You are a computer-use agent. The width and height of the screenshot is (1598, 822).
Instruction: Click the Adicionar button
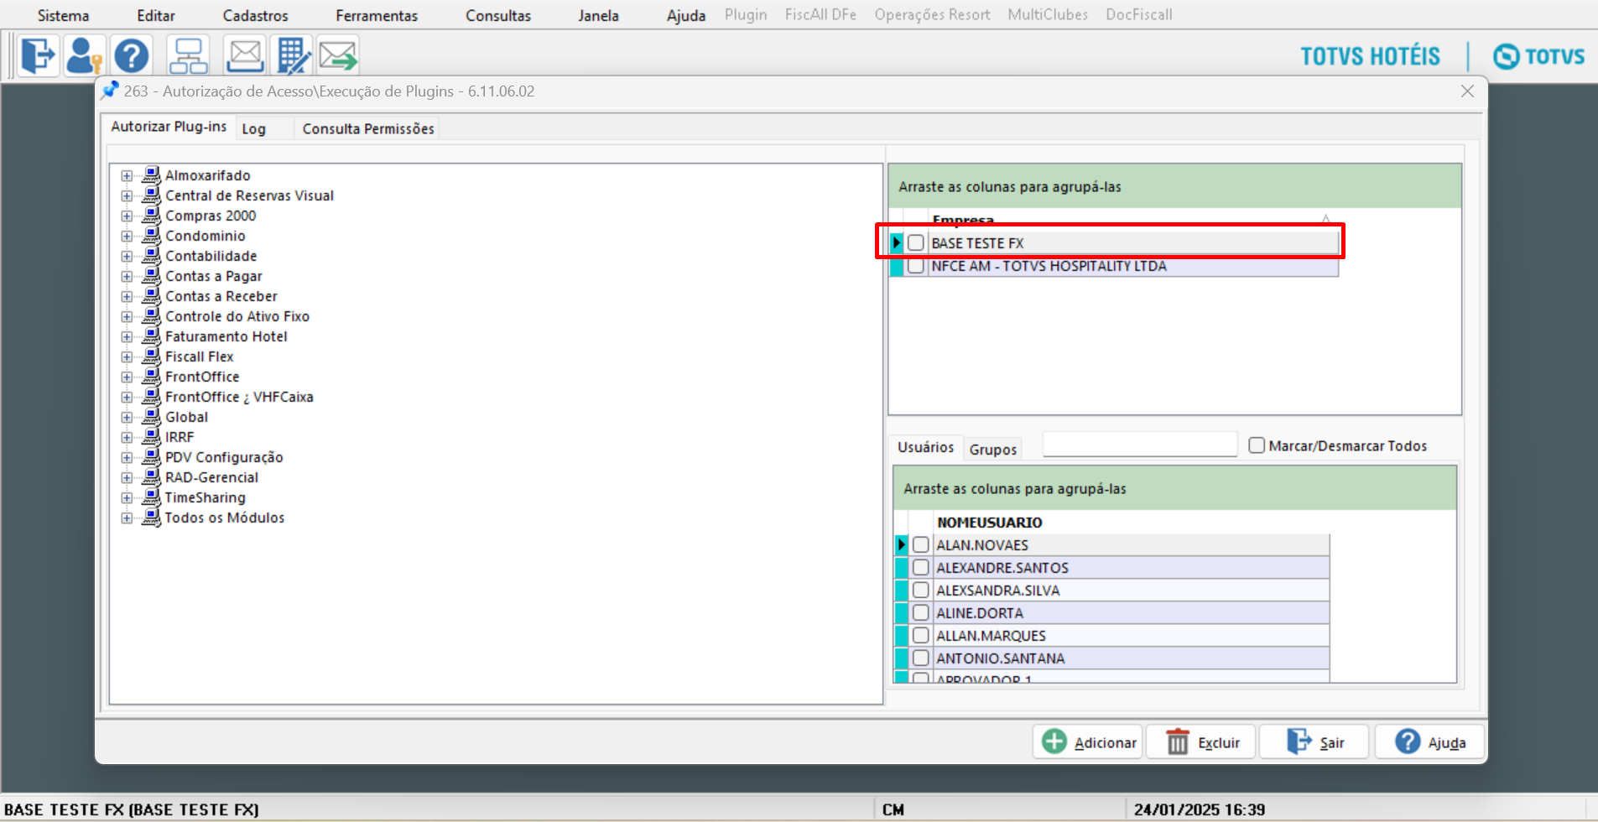(1088, 742)
